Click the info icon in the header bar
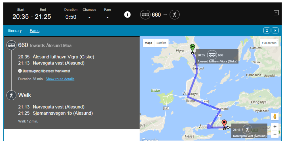Screen dimensions: 285x141 (x=127, y=14)
